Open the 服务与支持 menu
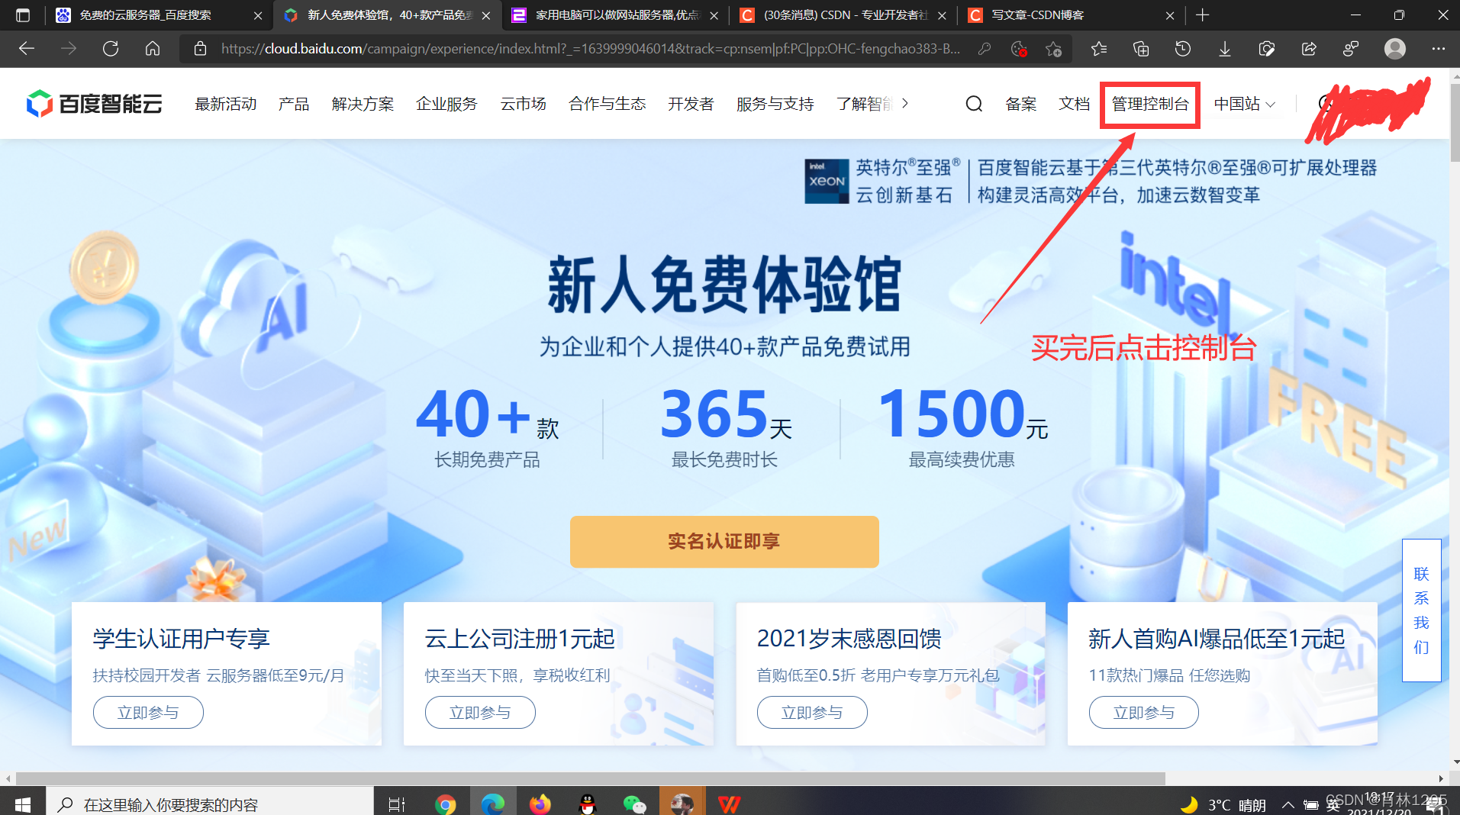This screenshot has height=815, width=1460. [x=775, y=104]
